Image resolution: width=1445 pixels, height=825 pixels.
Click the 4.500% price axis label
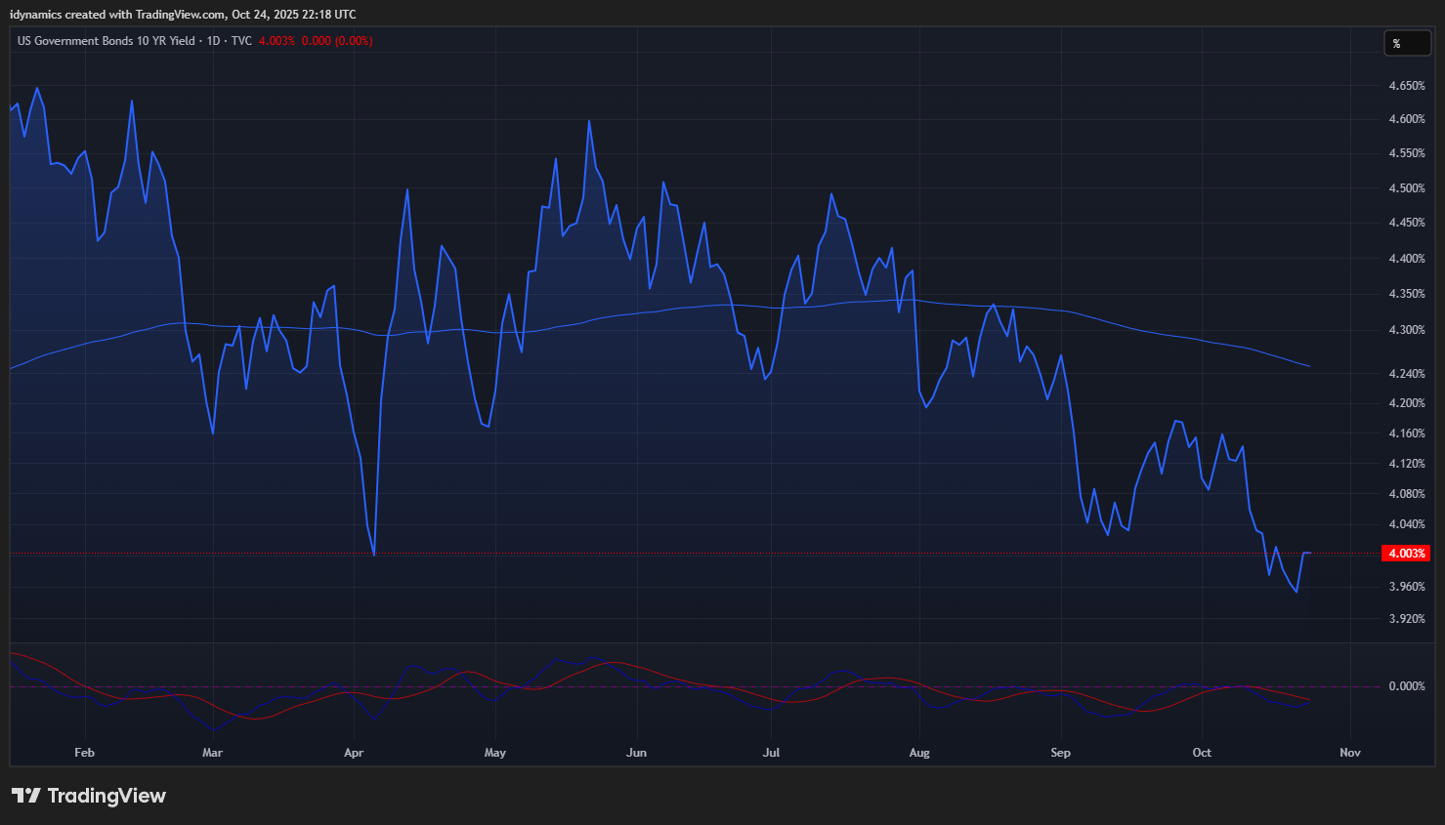pos(1406,188)
